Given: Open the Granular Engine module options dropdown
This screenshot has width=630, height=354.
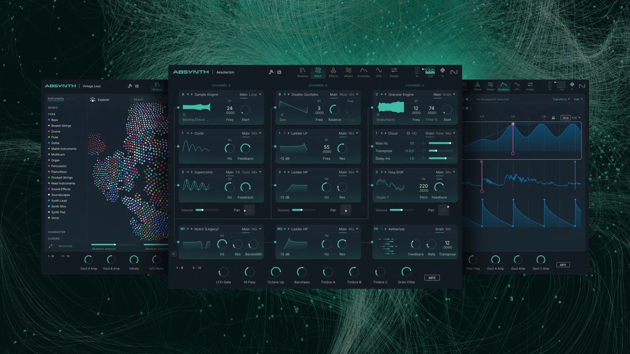Looking at the screenshot, I should [454, 94].
